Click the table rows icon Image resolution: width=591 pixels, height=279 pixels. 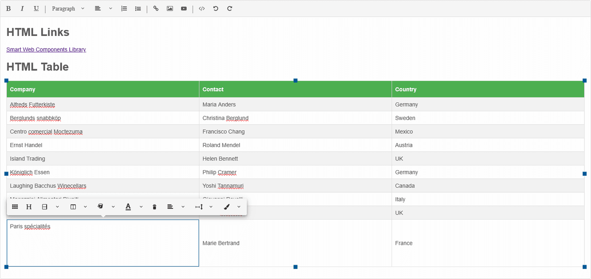pos(45,207)
